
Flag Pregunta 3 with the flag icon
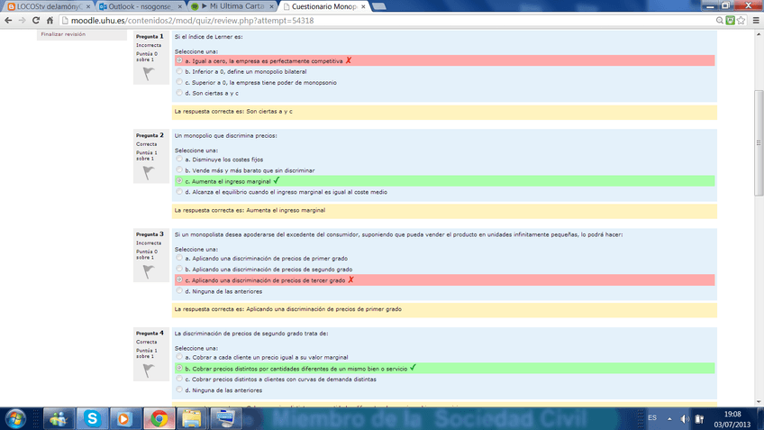(144, 271)
